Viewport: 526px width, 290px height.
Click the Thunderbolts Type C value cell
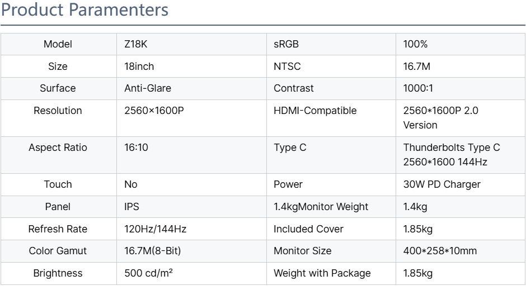coord(451,155)
